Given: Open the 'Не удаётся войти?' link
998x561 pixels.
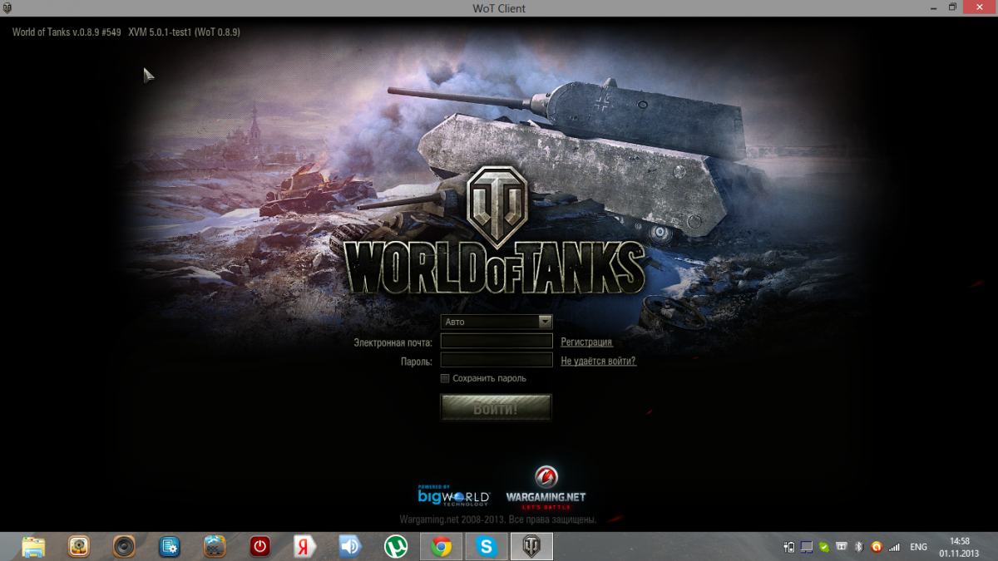Looking at the screenshot, I should click(599, 362).
